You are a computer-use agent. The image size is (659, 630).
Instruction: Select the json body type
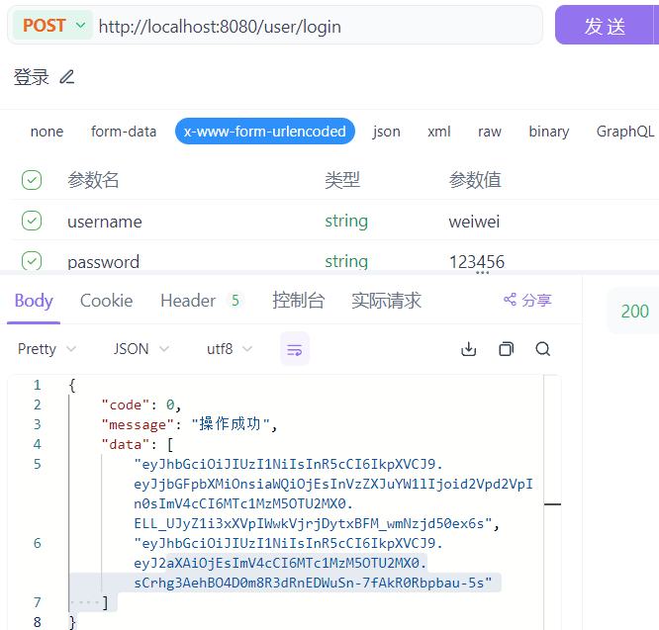click(386, 132)
